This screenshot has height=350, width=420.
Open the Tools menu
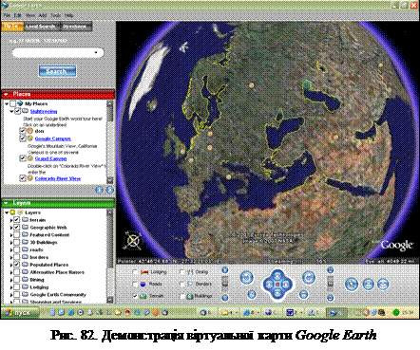56,15
